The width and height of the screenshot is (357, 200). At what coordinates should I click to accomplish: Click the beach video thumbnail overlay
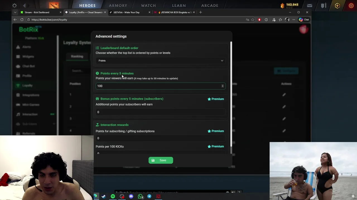(x=313, y=171)
